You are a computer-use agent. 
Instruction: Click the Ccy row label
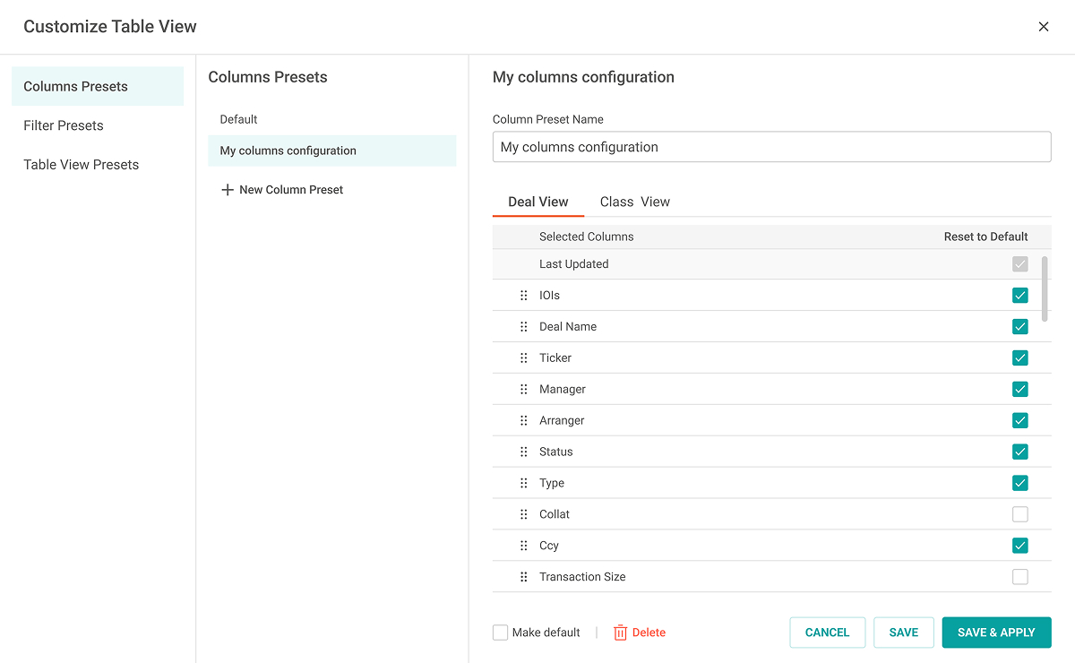[549, 547]
